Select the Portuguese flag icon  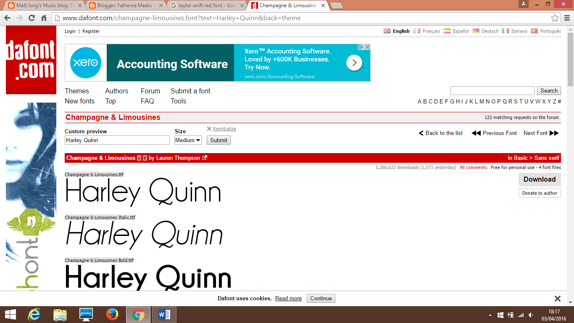[535, 31]
